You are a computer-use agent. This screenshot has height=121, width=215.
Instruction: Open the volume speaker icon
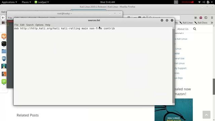(x=204, y=2)
